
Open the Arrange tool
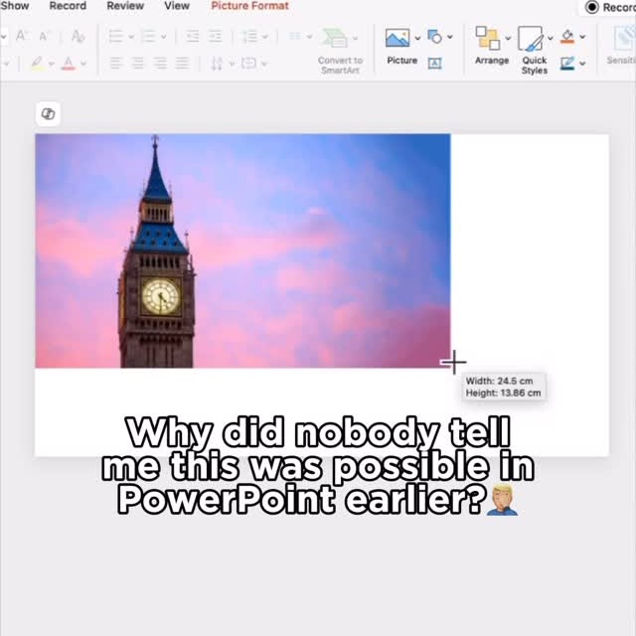[491, 43]
